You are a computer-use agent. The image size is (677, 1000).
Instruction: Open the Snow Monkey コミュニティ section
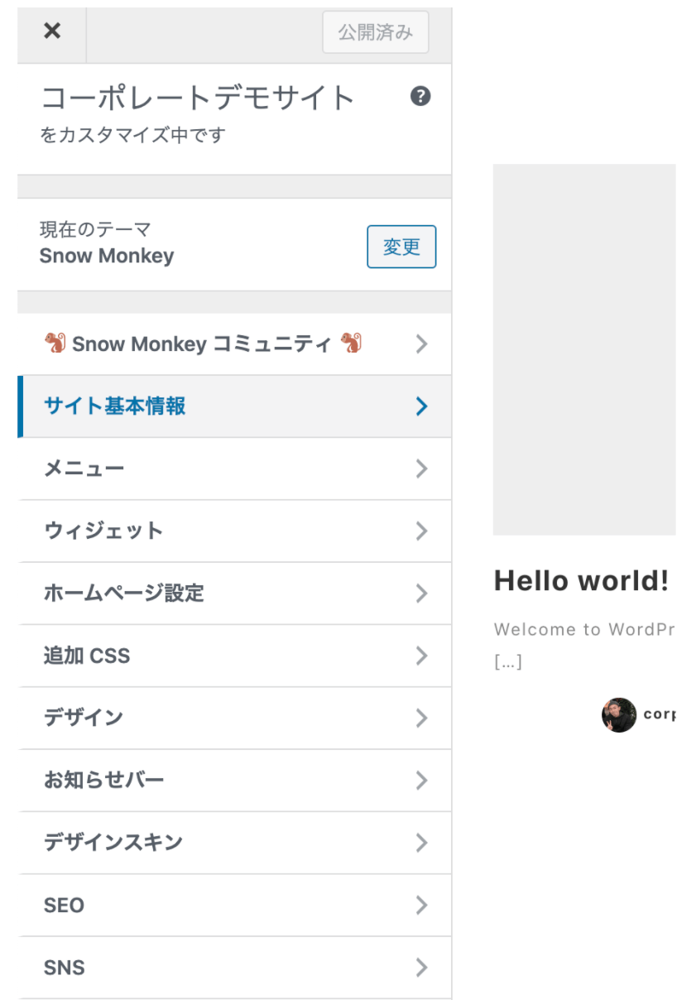203,344
